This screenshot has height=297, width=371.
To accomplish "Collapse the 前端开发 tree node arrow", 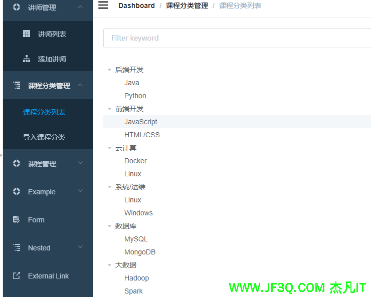I will (110, 109).
